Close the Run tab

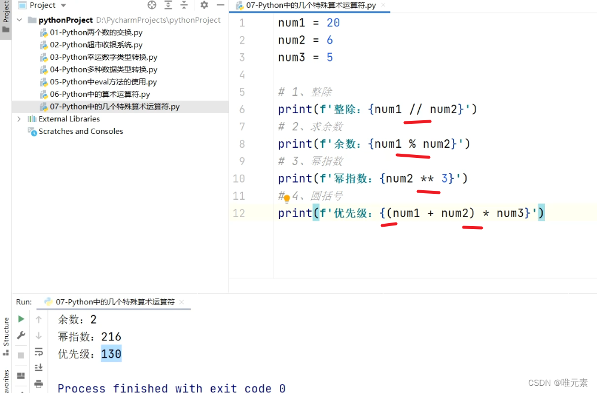click(x=182, y=302)
